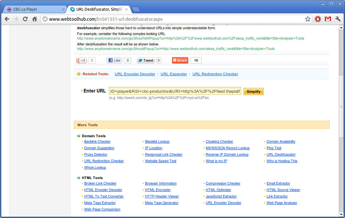Click the Facebook Like button

[114, 60]
